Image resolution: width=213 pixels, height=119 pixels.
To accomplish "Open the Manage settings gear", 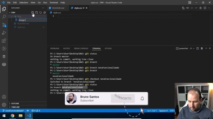I will coord(4,105).
